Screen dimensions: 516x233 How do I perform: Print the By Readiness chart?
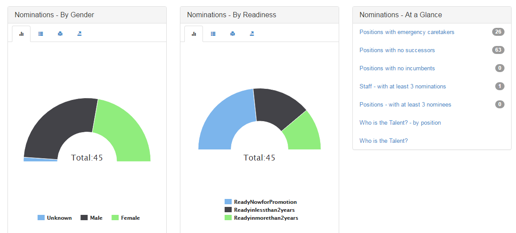click(x=233, y=34)
